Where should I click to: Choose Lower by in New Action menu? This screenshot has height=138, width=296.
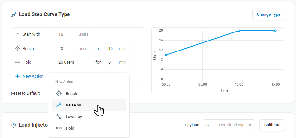[x=89, y=117]
